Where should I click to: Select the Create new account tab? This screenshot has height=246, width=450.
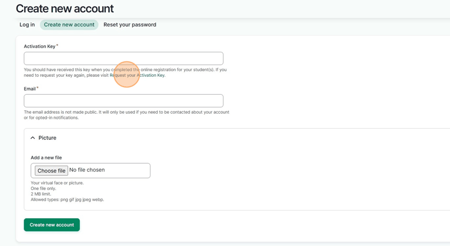(69, 24)
